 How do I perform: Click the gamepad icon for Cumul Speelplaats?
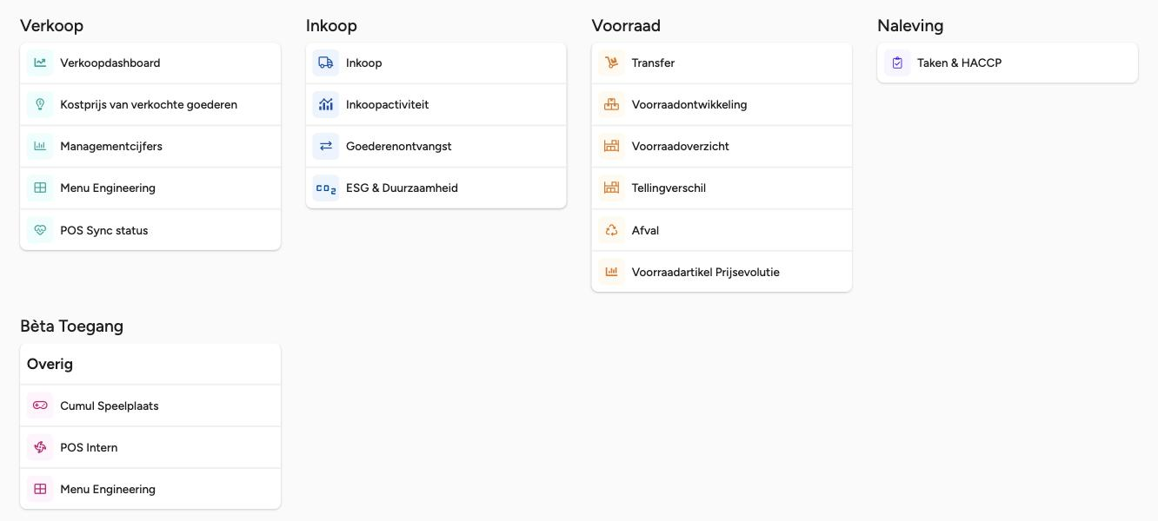(40, 406)
